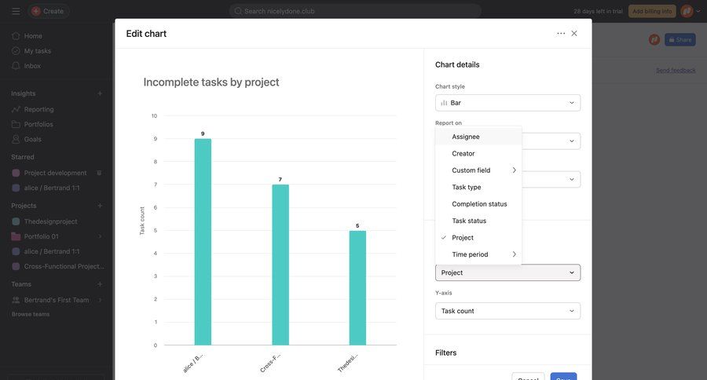Expand Portfolio 01 chevron in sidebar
The image size is (707, 380).
coord(100,236)
